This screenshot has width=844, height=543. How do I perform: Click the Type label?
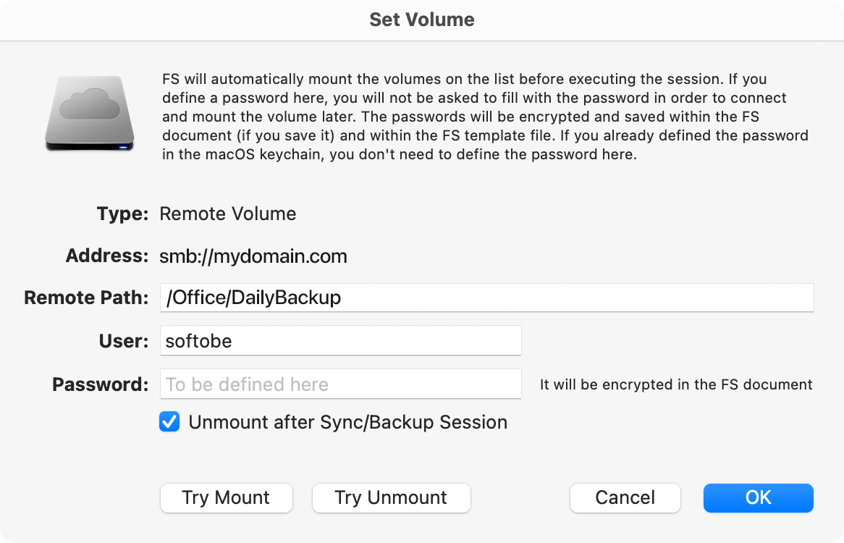[122, 214]
